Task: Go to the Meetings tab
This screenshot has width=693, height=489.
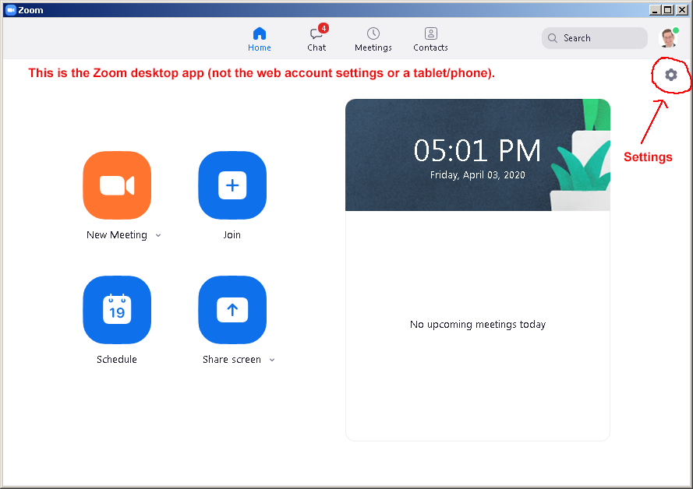Action: [373, 39]
